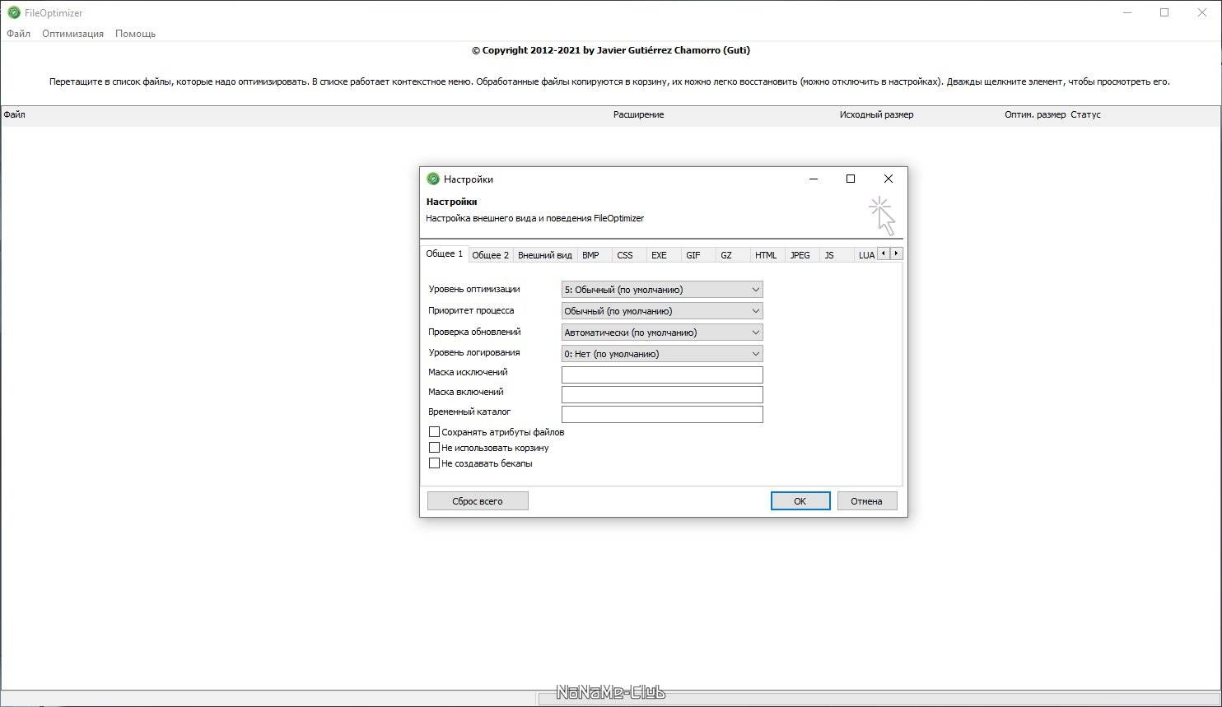The height and width of the screenshot is (707, 1222).
Task: Switch to the Общее 1 tab
Action: 444,253
